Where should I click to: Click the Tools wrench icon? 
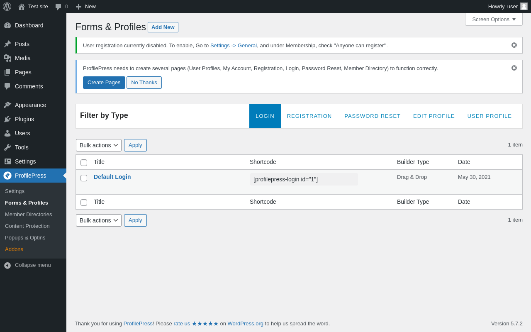7,147
